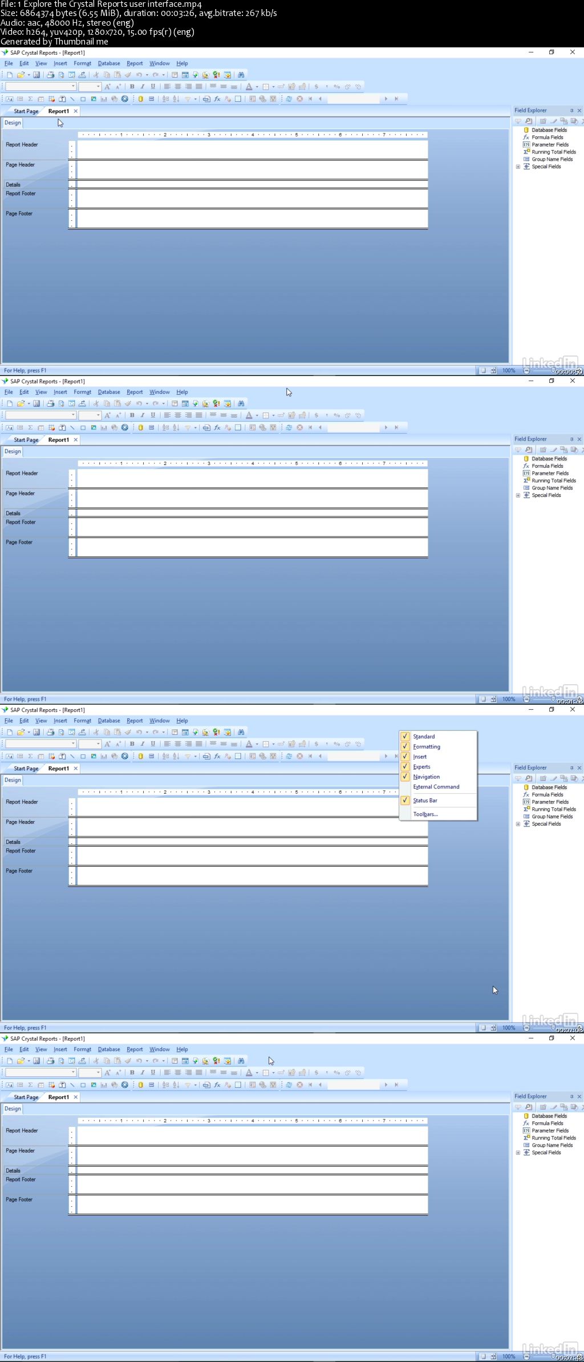Click the font color A icon in the second frame
Image resolution: width=584 pixels, height=1362 pixels.
(249, 415)
